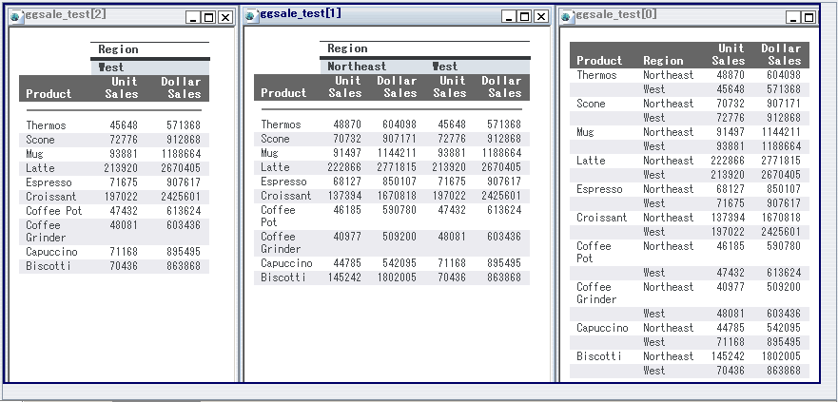Screen dimensions: 838x402
Task: Select West cell beside 93881 in ggsale_test[0]
Action: coord(654,146)
